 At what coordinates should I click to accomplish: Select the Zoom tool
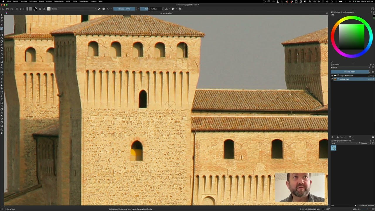[2, 129]
